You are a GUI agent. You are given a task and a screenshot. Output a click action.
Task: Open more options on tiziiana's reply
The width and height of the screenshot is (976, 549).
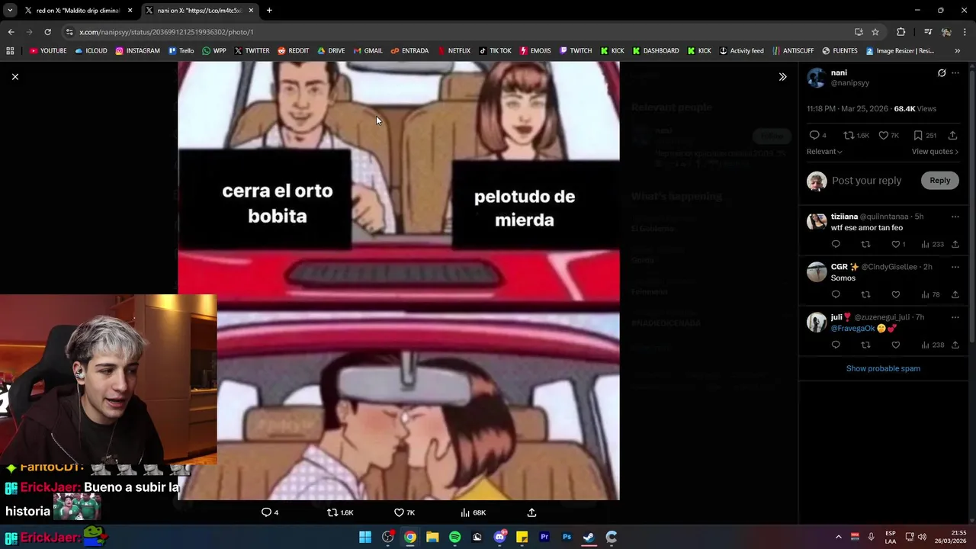click(955, 217)
